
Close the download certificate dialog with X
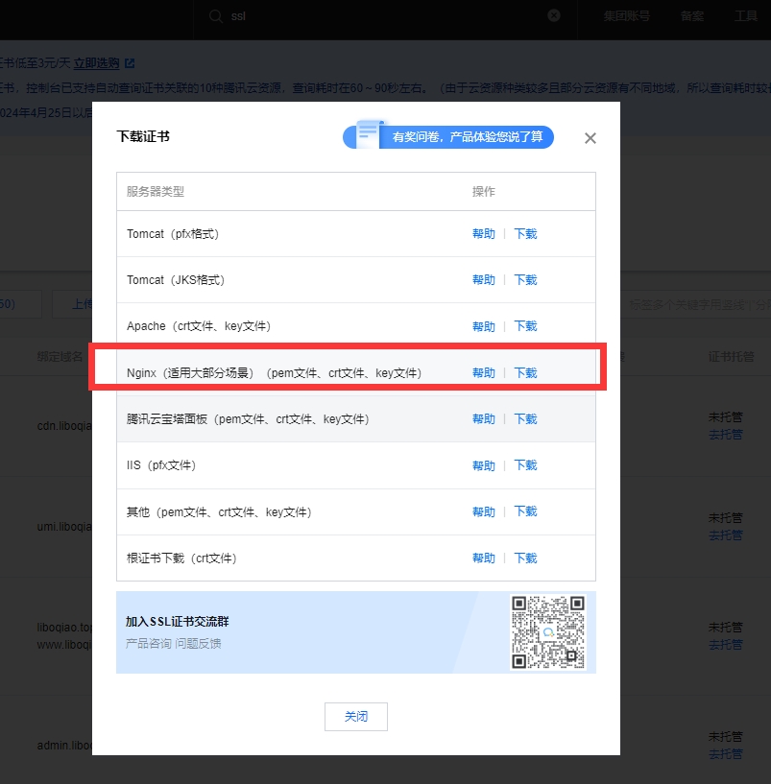(x=590, y=138)
